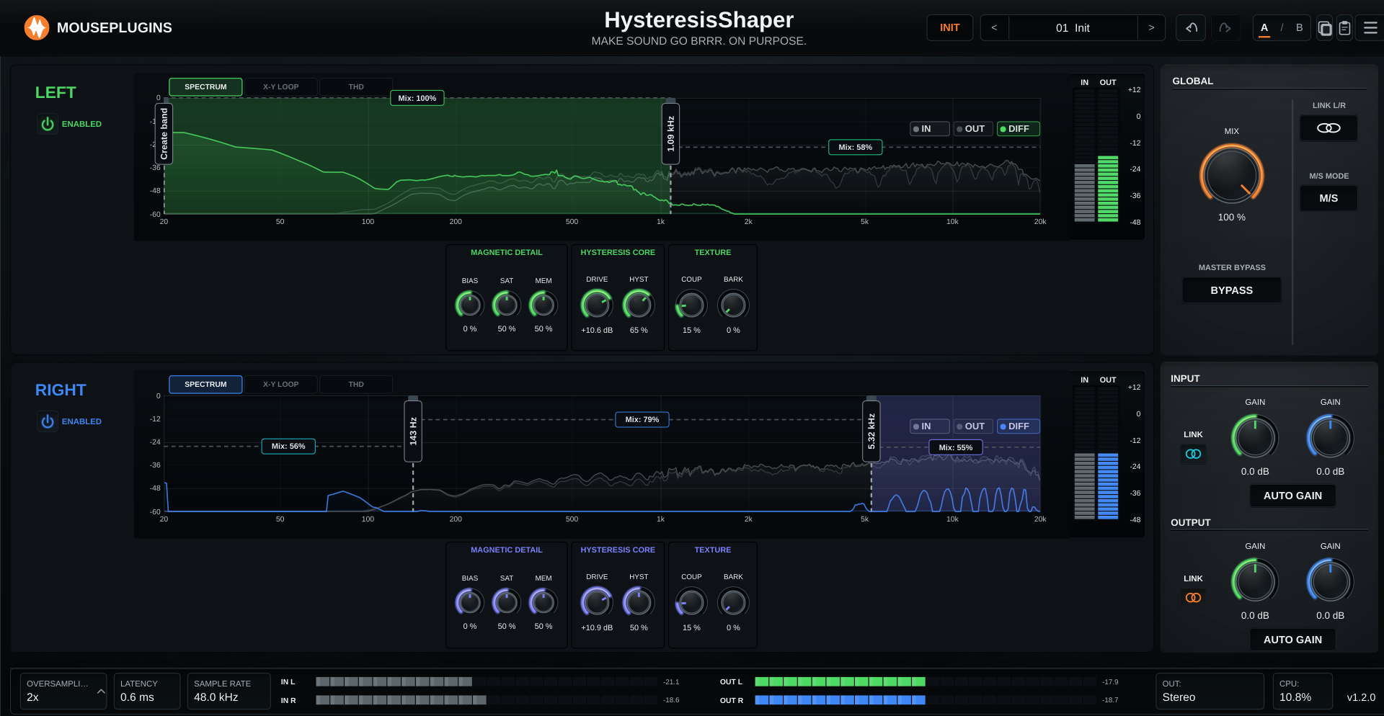Toggle RIGHT channel power icon
Viewport: 1384px width, 716px height.
48,421
